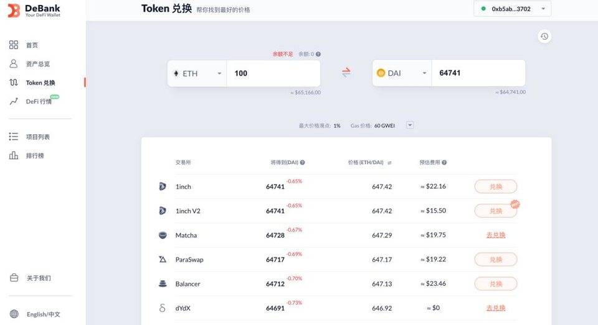Click ETH amount input field showing 100
The width and height of the screenshot is (598, 325).
pos(273,73)
